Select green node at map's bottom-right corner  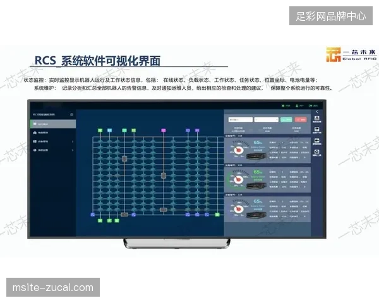[x=217, y=215]
